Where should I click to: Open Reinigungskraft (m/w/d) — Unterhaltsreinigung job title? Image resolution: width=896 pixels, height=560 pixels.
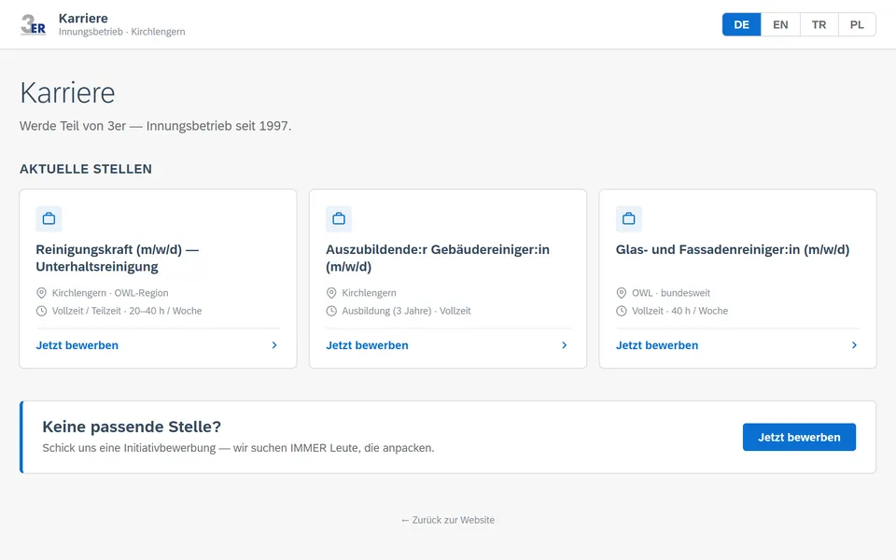118,259
